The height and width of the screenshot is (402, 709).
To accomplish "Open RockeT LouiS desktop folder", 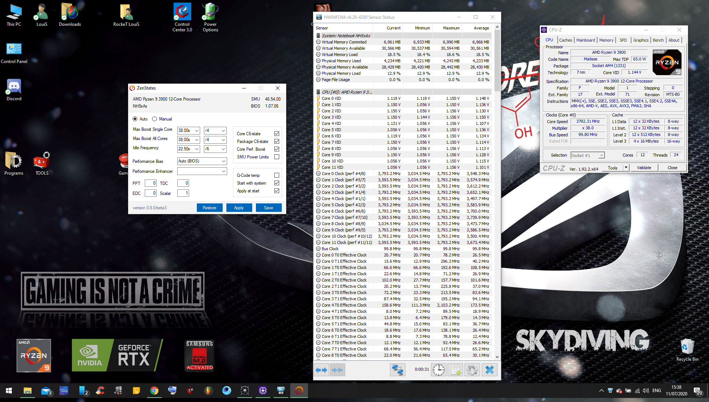I will click(x=126, y=15).
